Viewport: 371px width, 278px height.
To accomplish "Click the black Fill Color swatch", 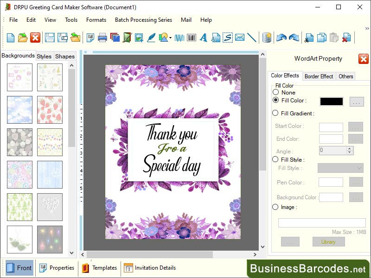I will pyautogui.click(x=331, y=101).
